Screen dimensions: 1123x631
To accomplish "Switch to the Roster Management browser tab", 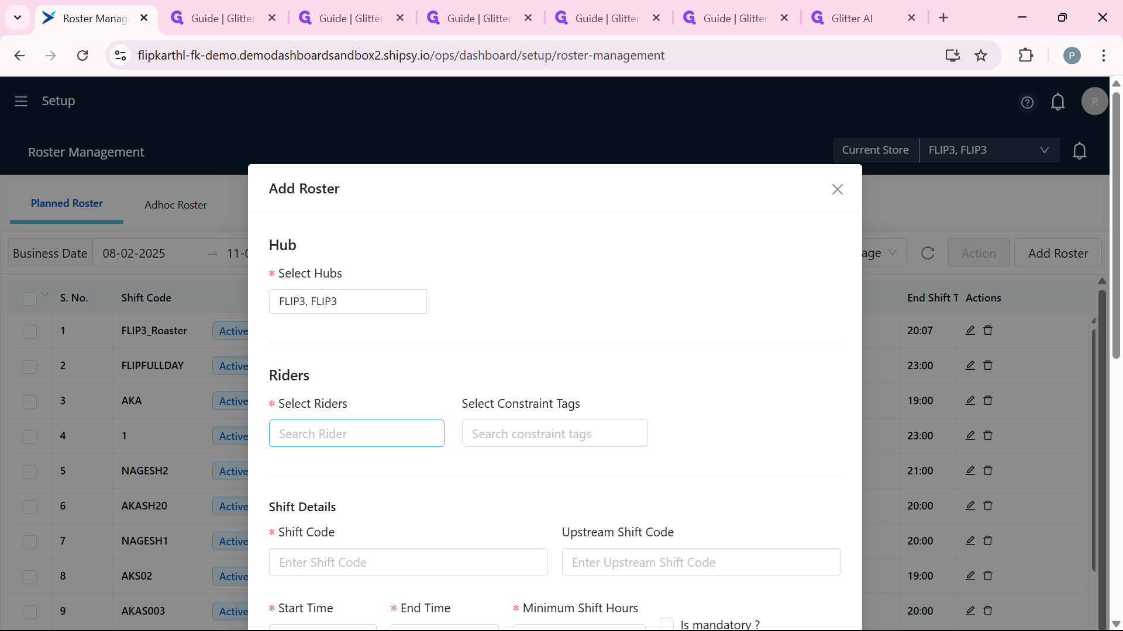I will tap(97, 18).
